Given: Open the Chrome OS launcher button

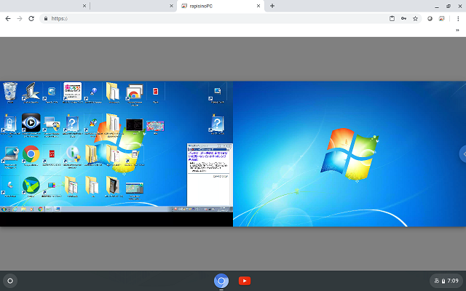Looking at the screenshot, I should pyautogui.click(x=10, y=281).
